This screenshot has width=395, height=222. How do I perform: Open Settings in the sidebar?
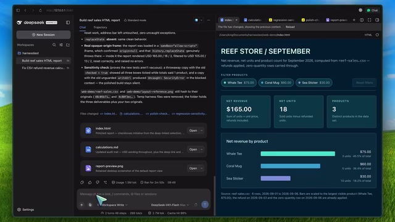click(25, 210)
